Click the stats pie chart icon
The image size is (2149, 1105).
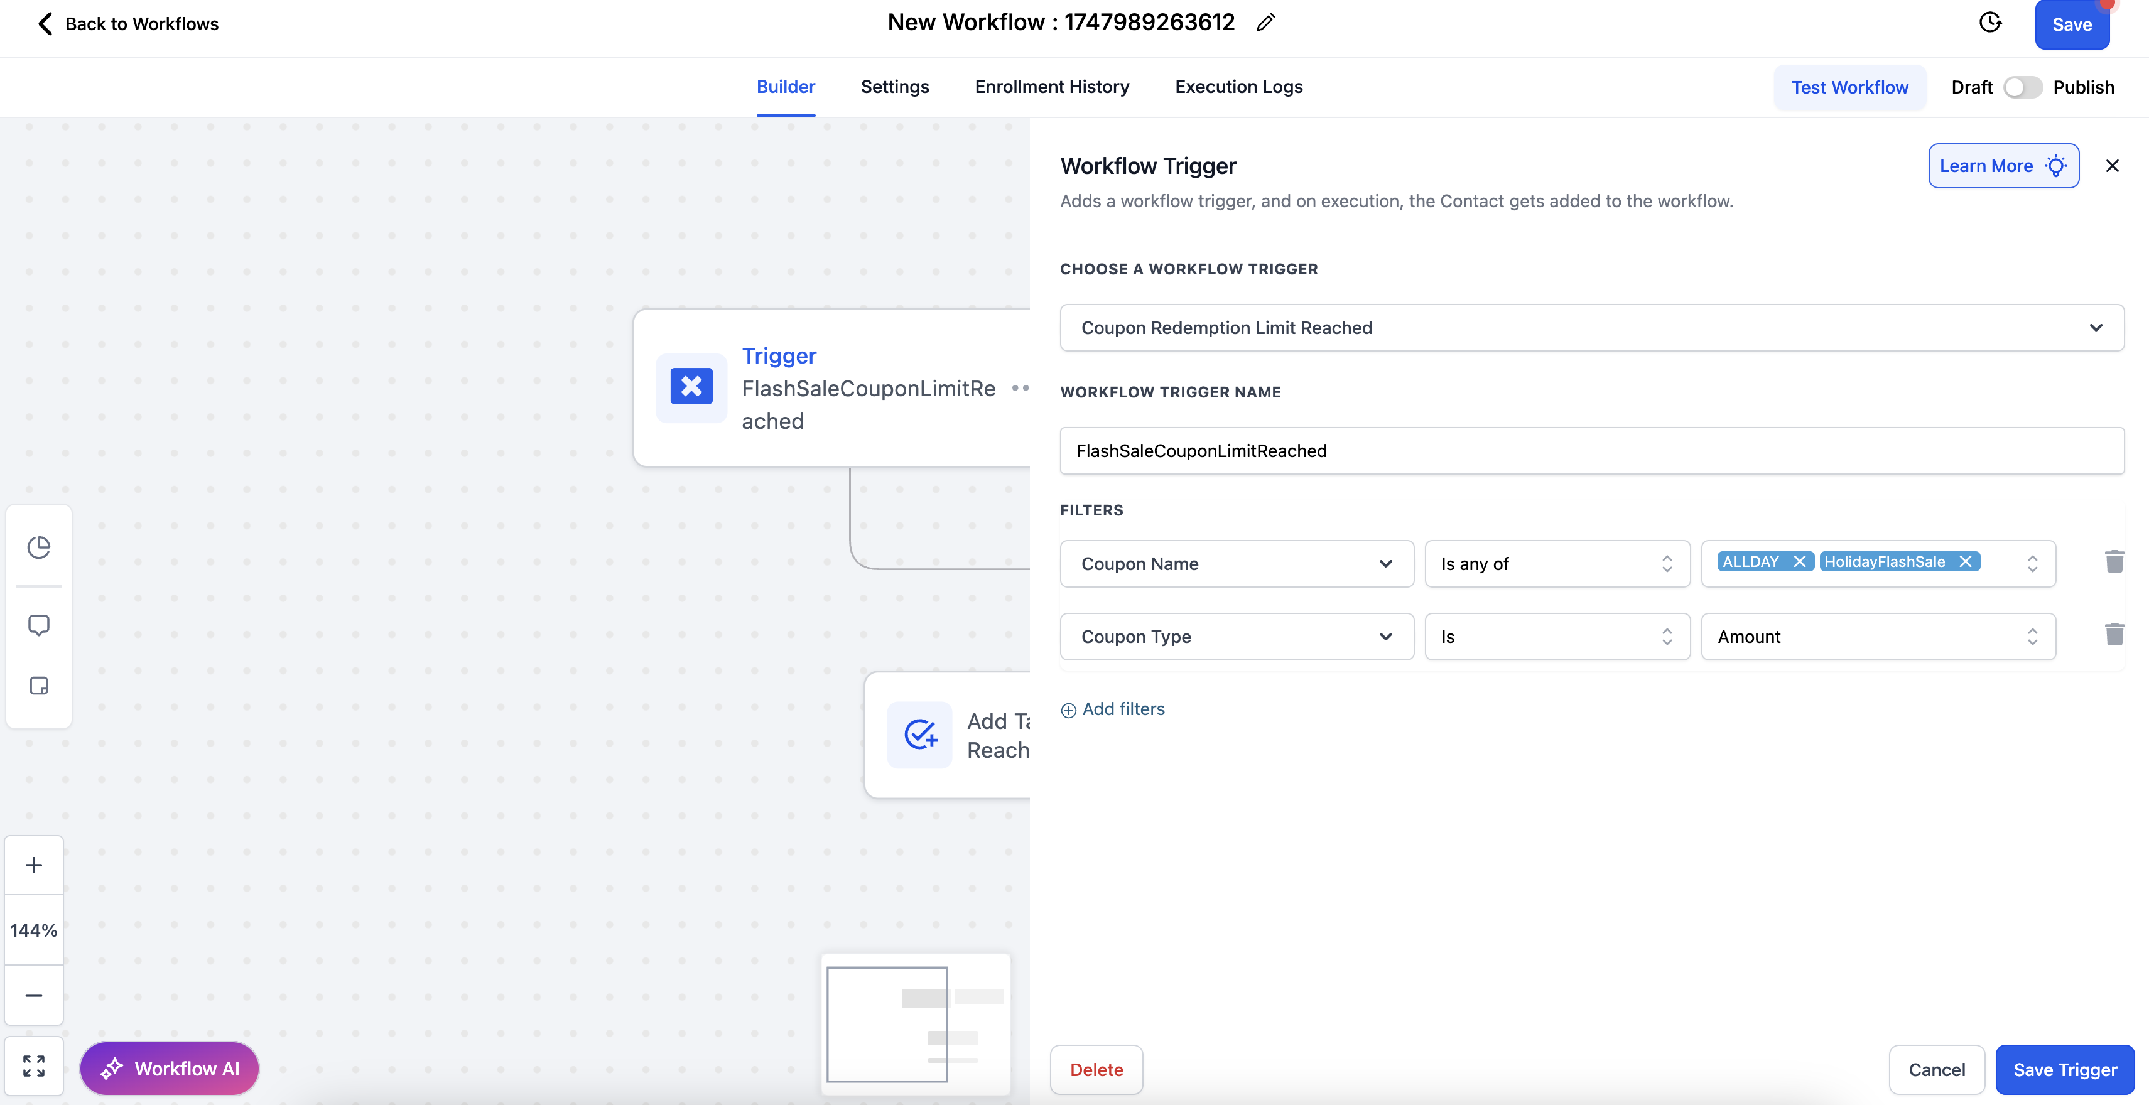click(x=38, y=547)
